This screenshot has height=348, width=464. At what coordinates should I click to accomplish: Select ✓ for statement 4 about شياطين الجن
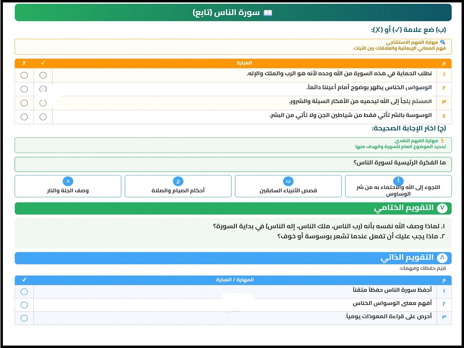(x=43, y=117)
